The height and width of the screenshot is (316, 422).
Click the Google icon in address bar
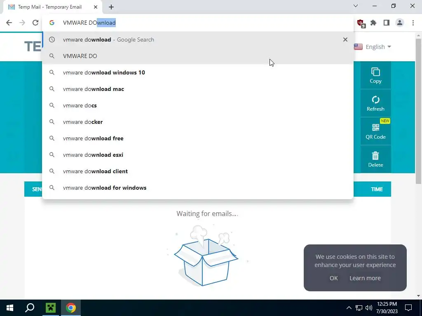[x=52, y=23]
